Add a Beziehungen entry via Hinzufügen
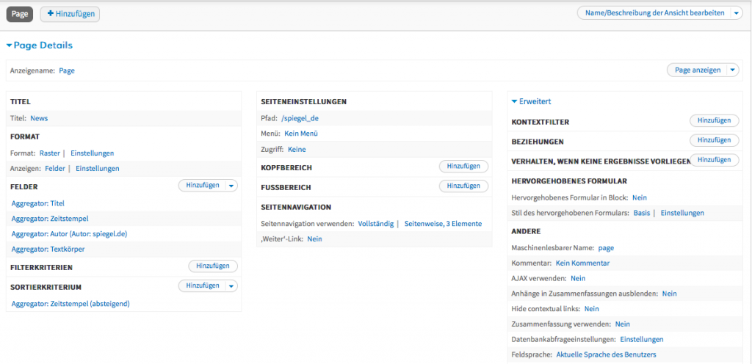The height and width of the screenshot is (364, 752). coord(714,139)
